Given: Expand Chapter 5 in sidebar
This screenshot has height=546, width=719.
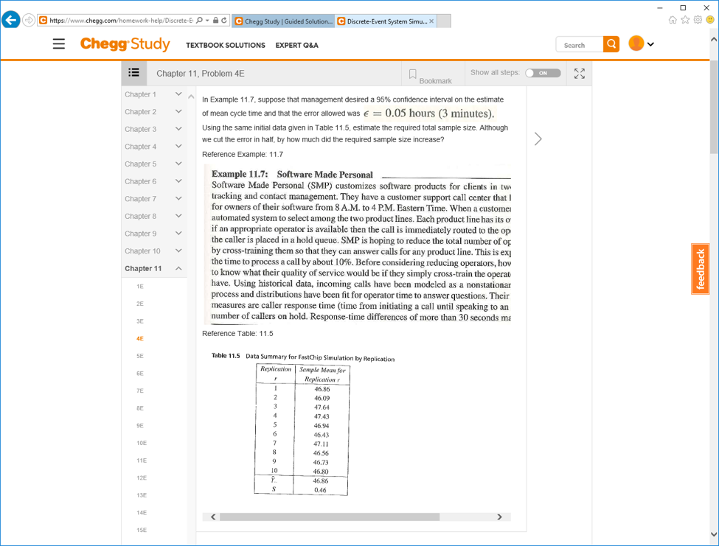Looking at the screenshot, I should (x=153, y=164).
